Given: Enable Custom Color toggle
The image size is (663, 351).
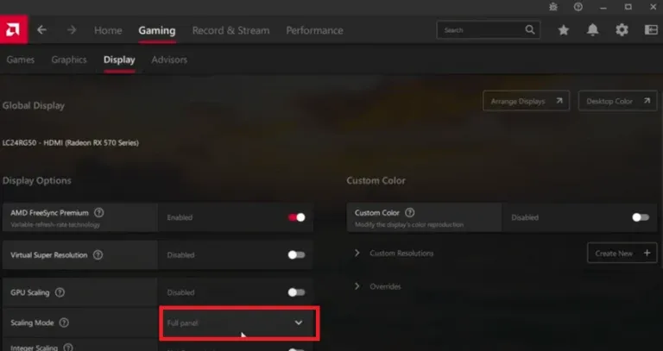Looking at the screenshot, I should (641, 217).
